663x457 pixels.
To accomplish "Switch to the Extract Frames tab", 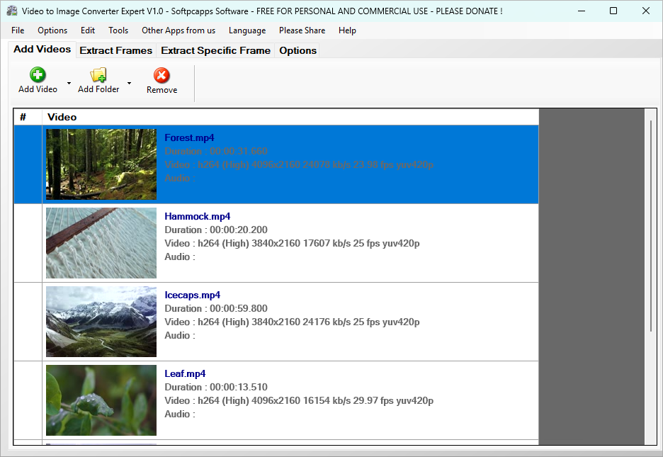I will (x=115, y=50).
